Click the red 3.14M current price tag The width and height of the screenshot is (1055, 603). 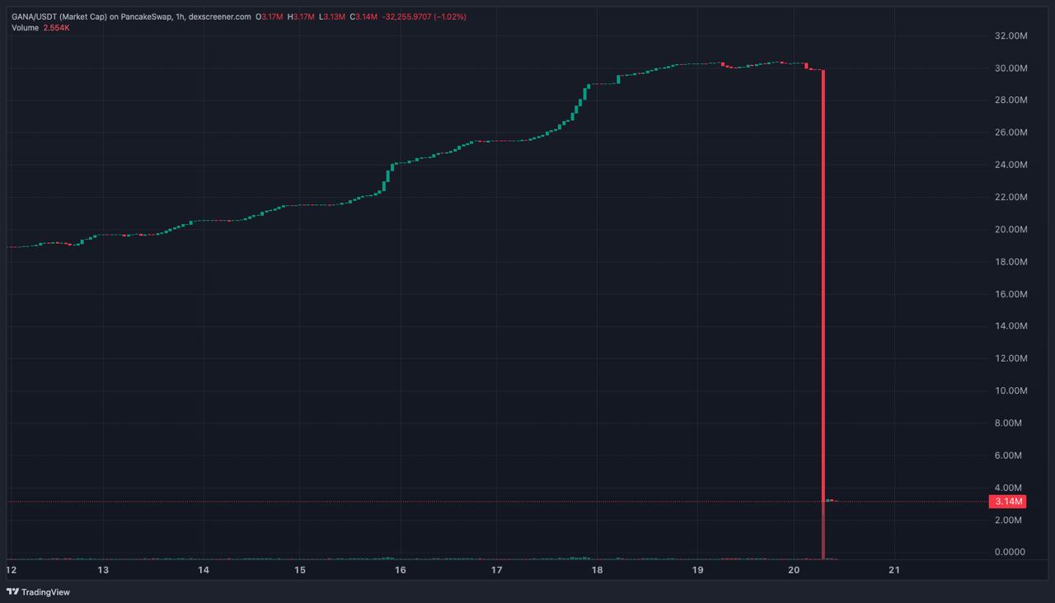click(x=1008, y=502)
